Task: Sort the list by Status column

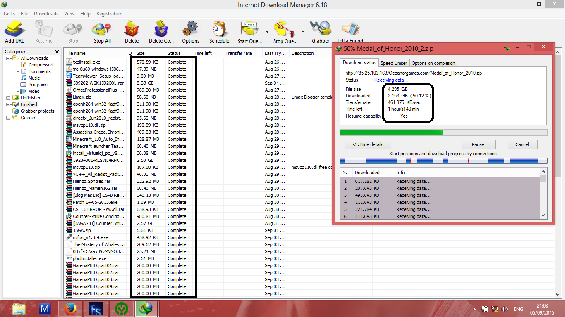Action: click(180, 53)
